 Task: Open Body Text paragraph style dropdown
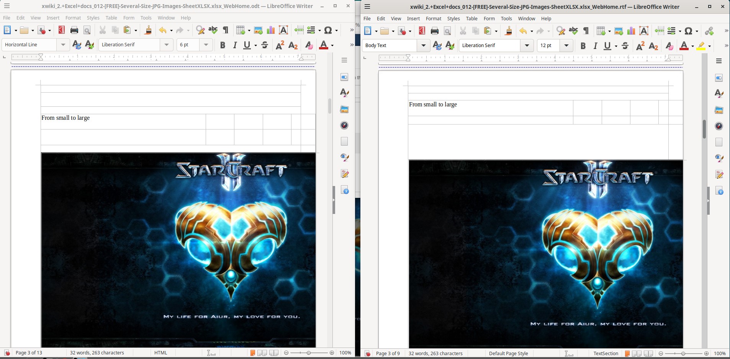pyautogui.click(x=423, y=46)
